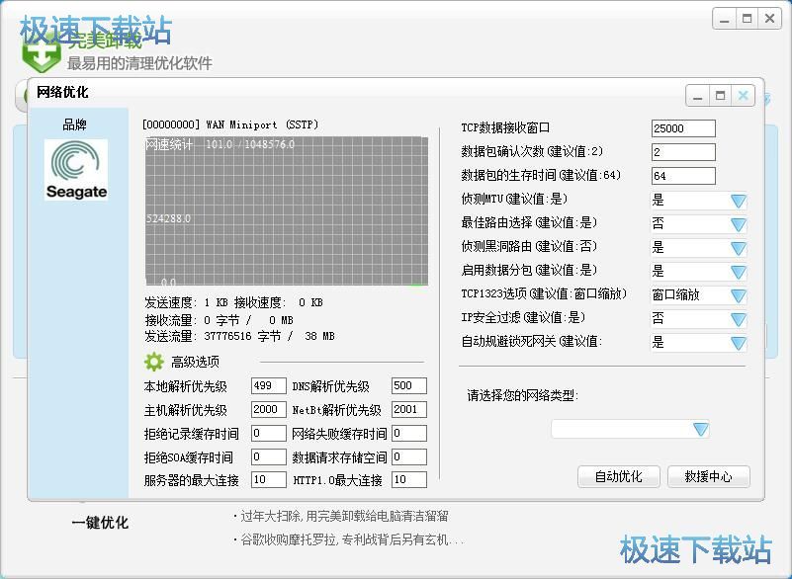Click the network speed statistics graph

287,211
